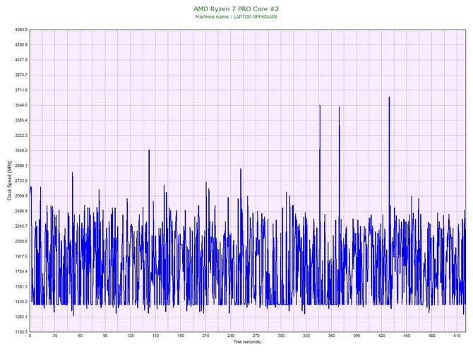Click the 3222.3 y-axis value
The image size is (473, 354).
(21, 135)
